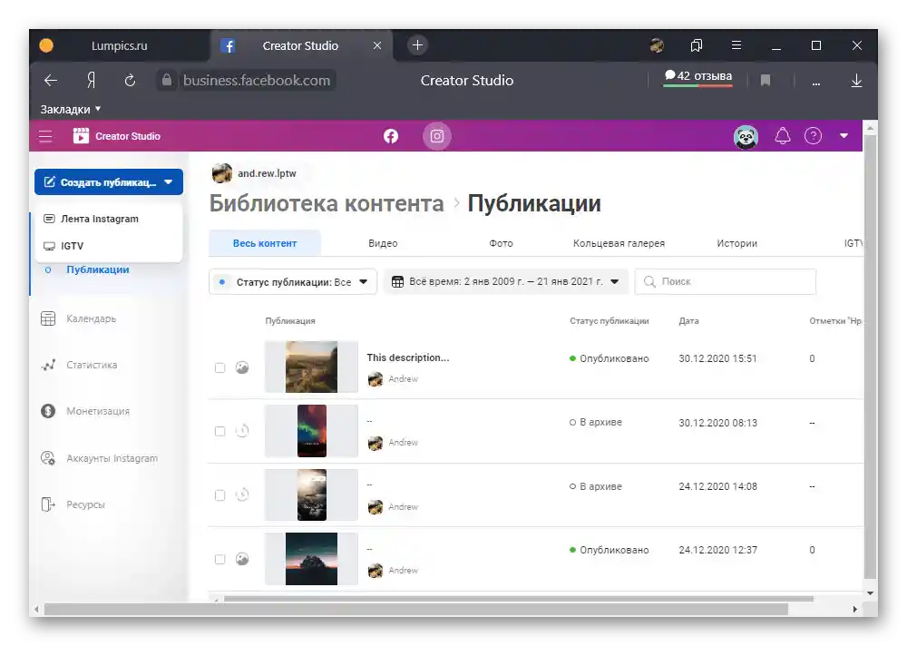Open help using the question mark icon
The image size is (907, 646).
(813, 136)
